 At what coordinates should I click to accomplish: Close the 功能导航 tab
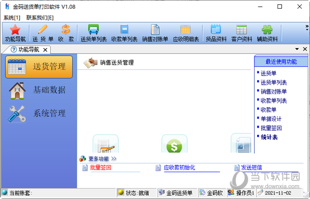[45, 50]
